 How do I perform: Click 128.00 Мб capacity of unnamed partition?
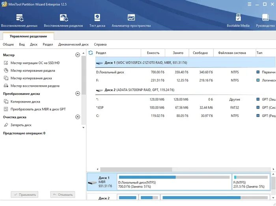point(157,99)
